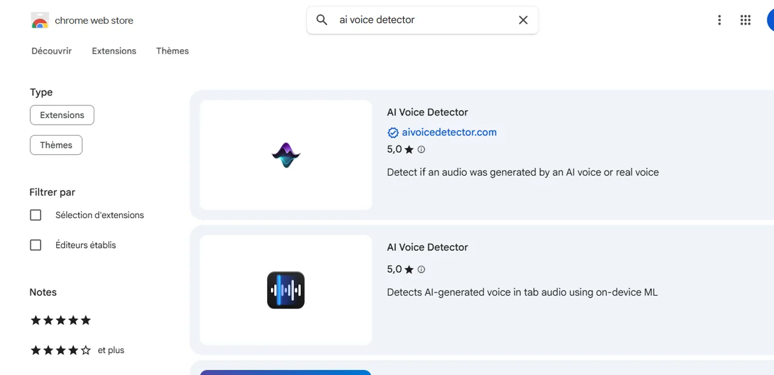Click the info icon beside second 5,0 rating
The image size is (774, 375).
[421, 269]
